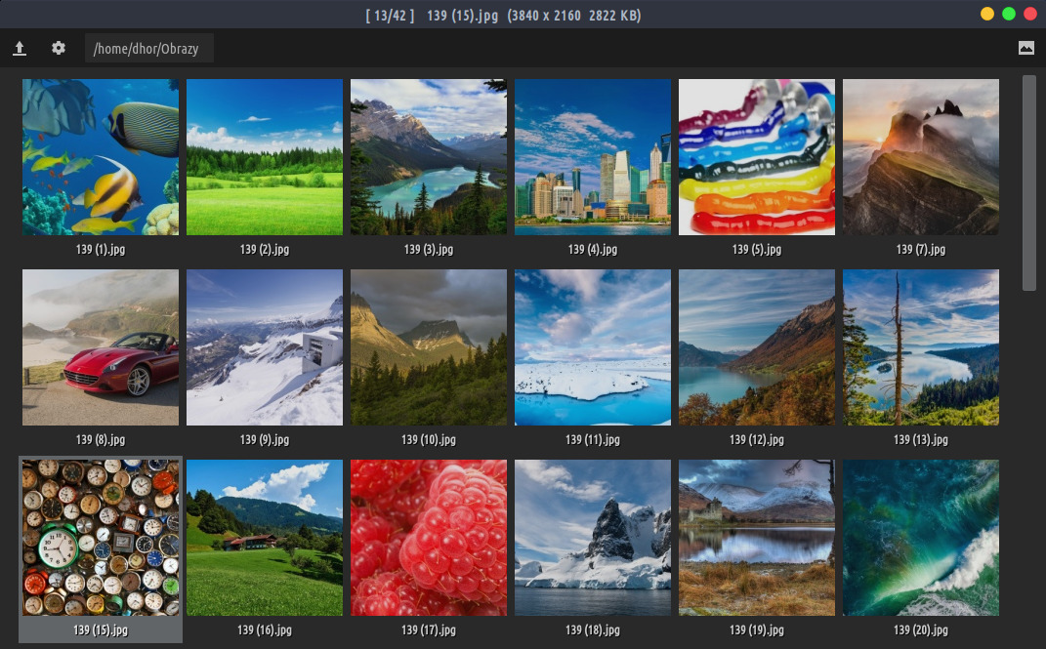Click the vertical scrollbar handle
The image size is (1046, 649).
(1028, 183)
